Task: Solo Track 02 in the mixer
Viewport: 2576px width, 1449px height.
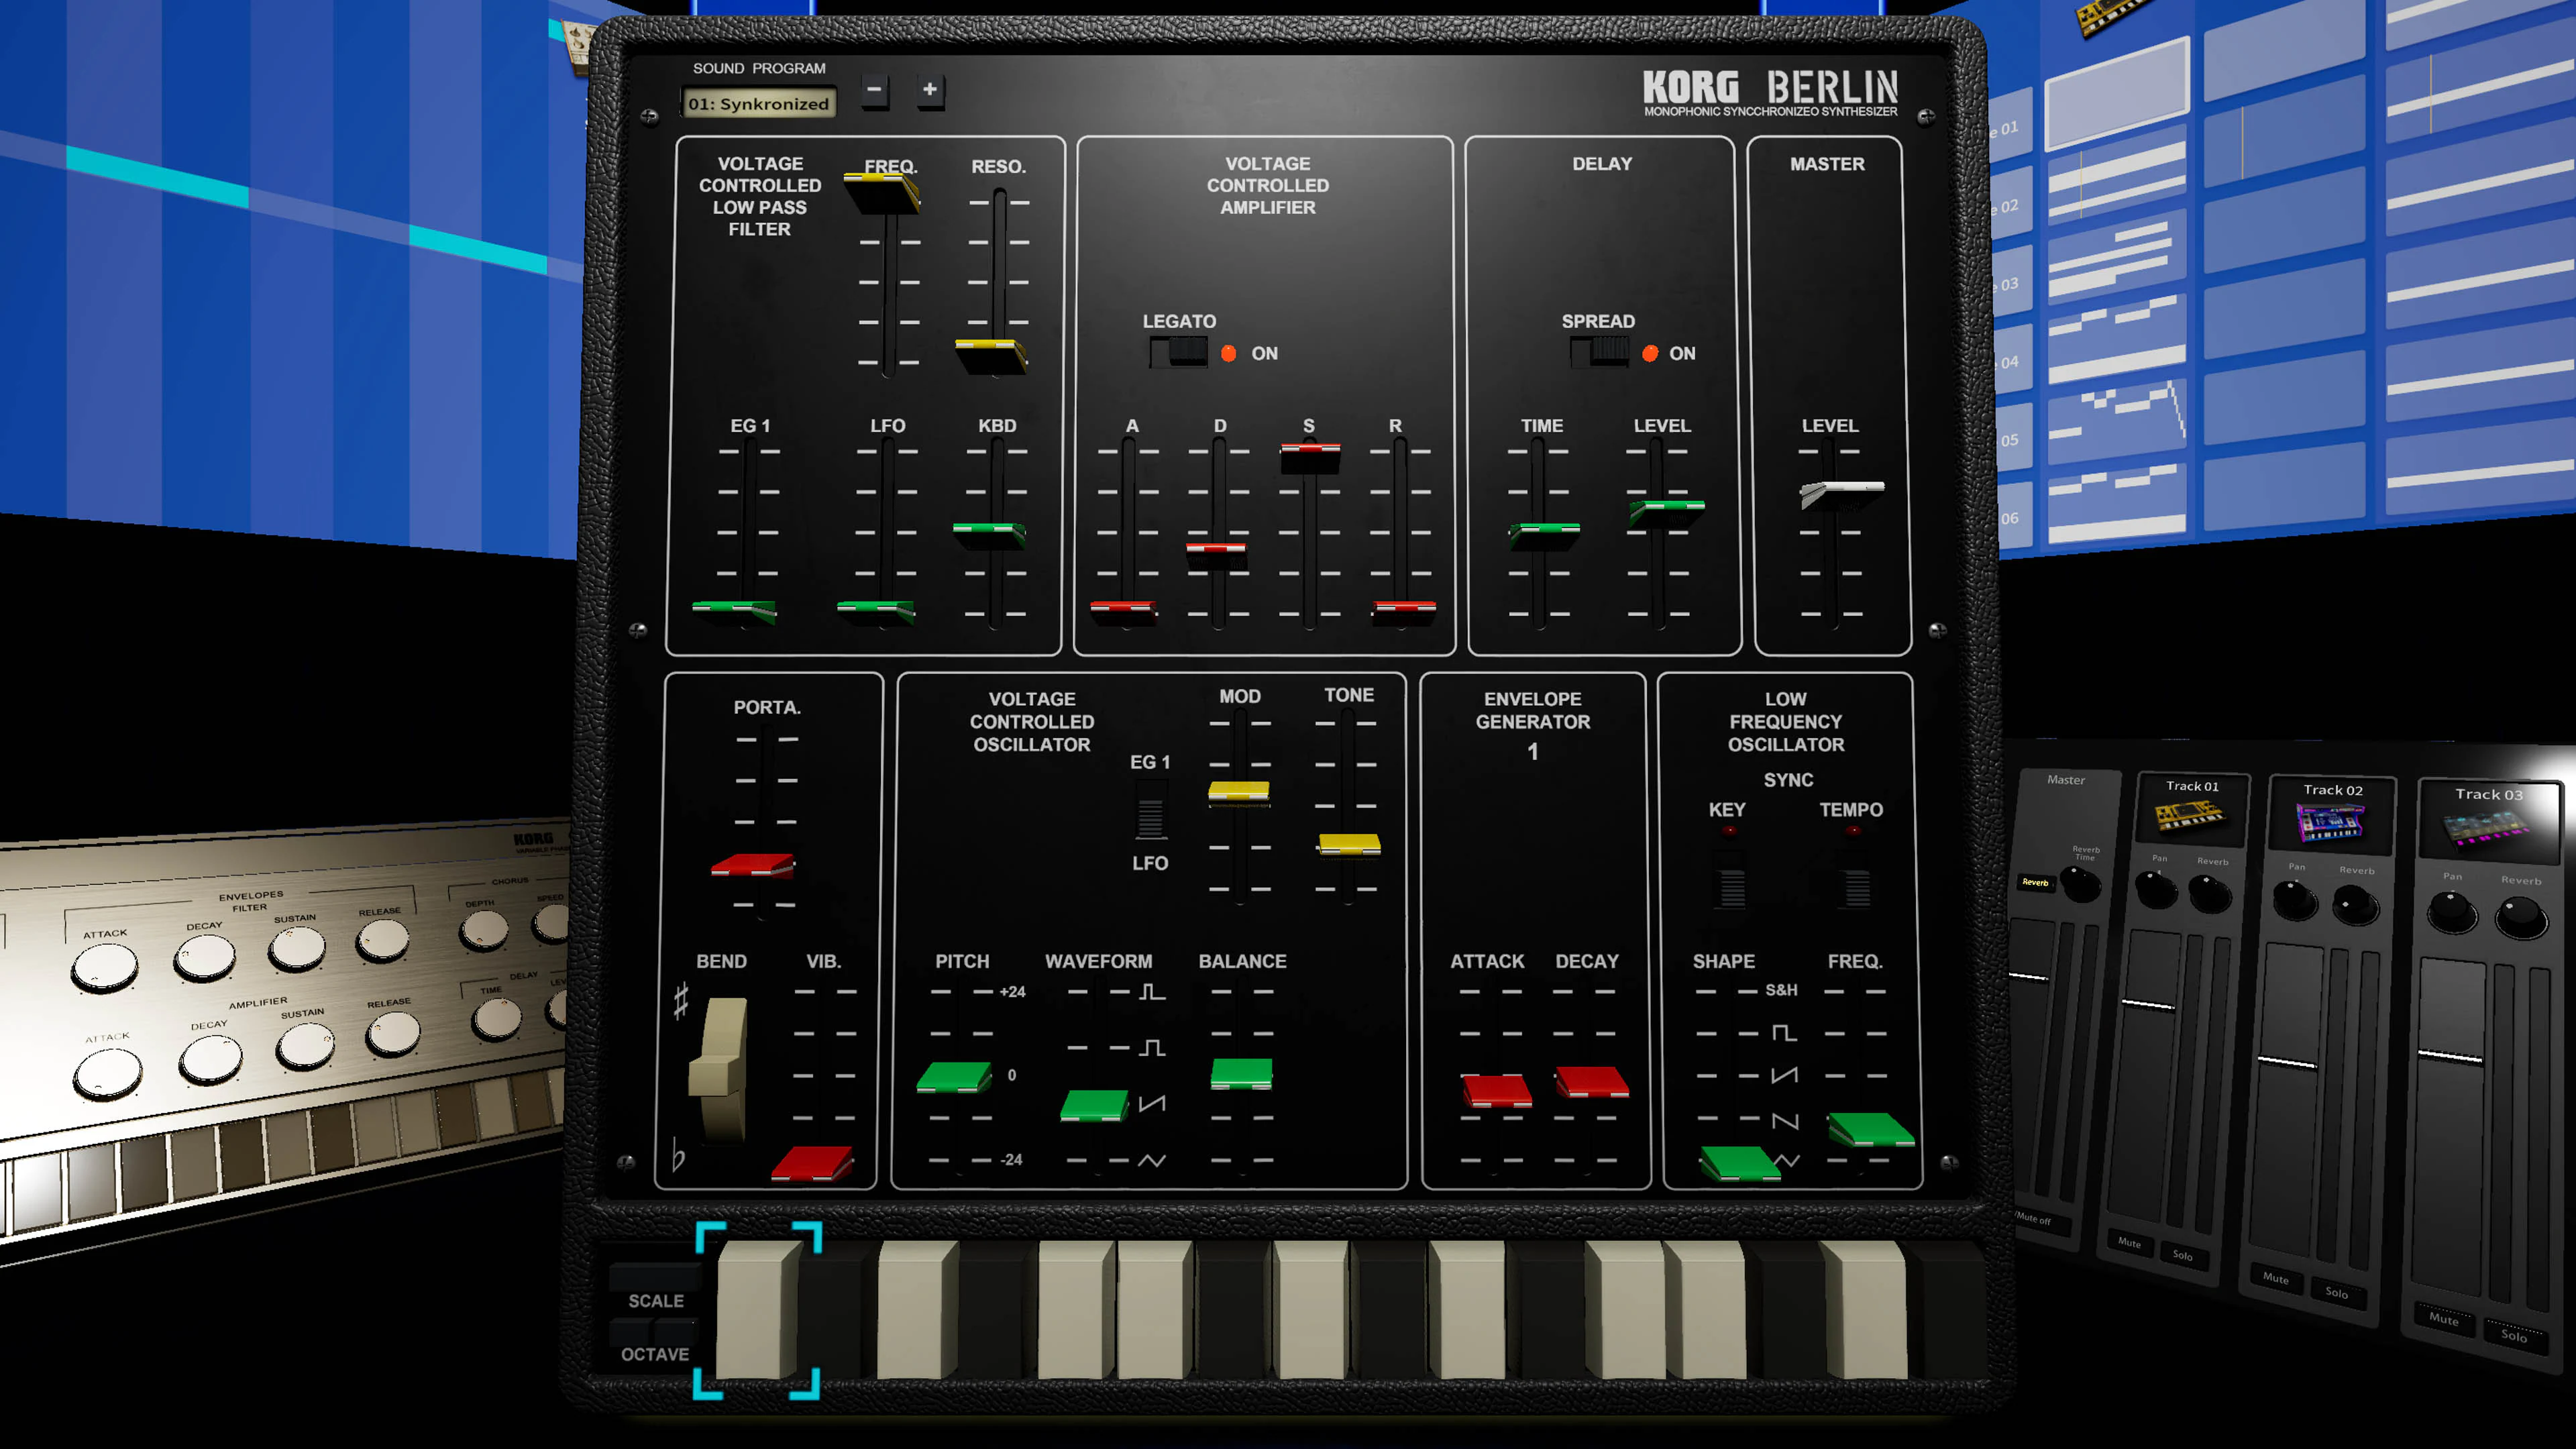Action: pyautogui.click(x=2338, y=1295)
